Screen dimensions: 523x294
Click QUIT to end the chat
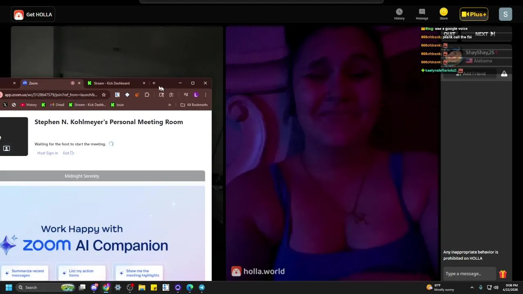[x=449, y=34]
